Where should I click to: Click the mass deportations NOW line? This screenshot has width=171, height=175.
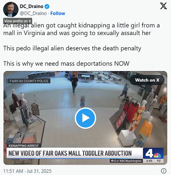point(66,64)
